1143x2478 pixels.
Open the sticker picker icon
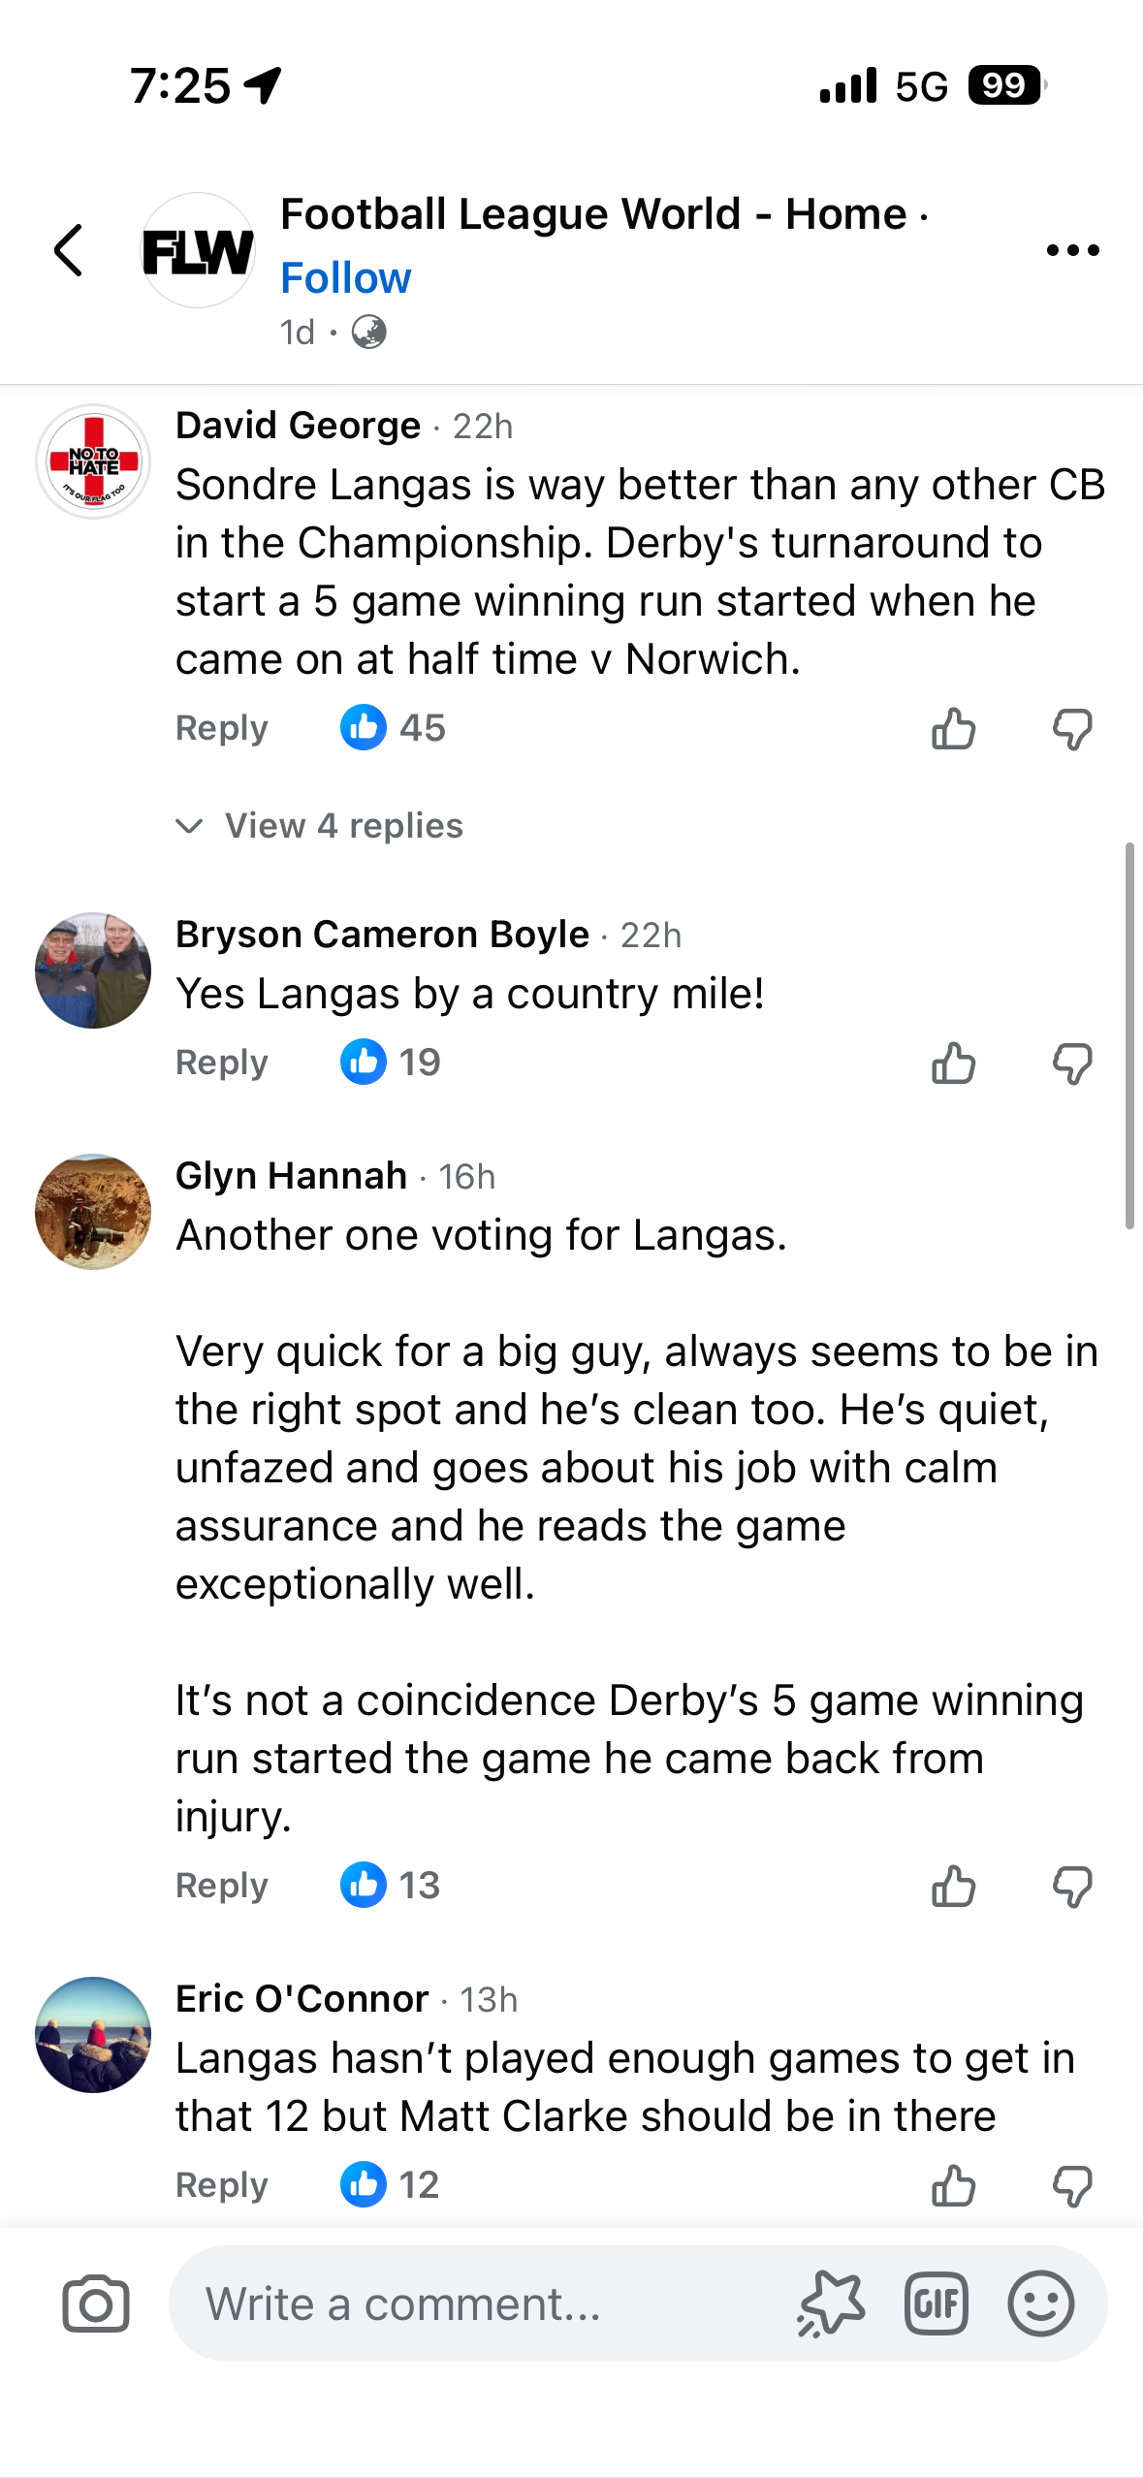(x=831, y=2303)
